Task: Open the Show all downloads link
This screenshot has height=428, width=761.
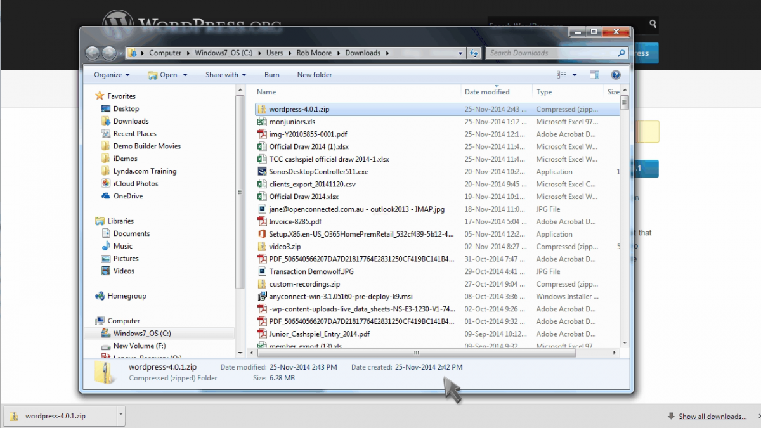Action: [713, 416]
